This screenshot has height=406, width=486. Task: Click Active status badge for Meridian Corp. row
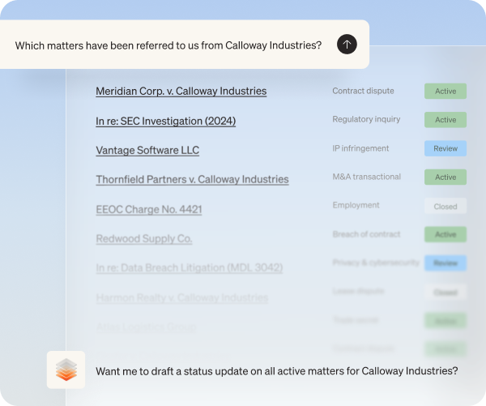point(446,92)
